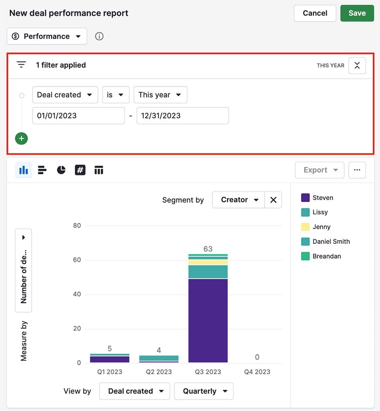Screen dimensions: 380x411
Task: Click the 01/01/2023 start date field
Action: tap(78, 115)
